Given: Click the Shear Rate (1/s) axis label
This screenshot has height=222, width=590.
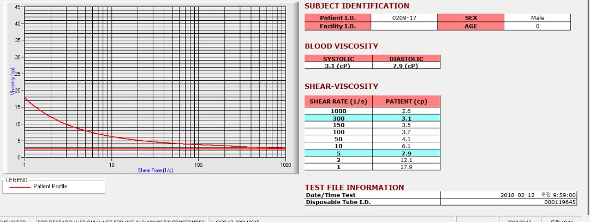Looking at the screenshot, I should point(155,170).
